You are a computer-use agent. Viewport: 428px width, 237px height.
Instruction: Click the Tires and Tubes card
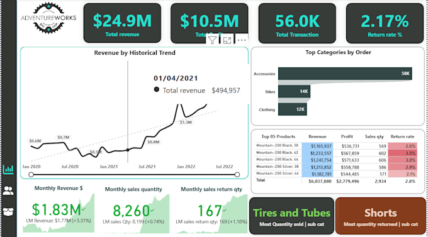[291, 216]
